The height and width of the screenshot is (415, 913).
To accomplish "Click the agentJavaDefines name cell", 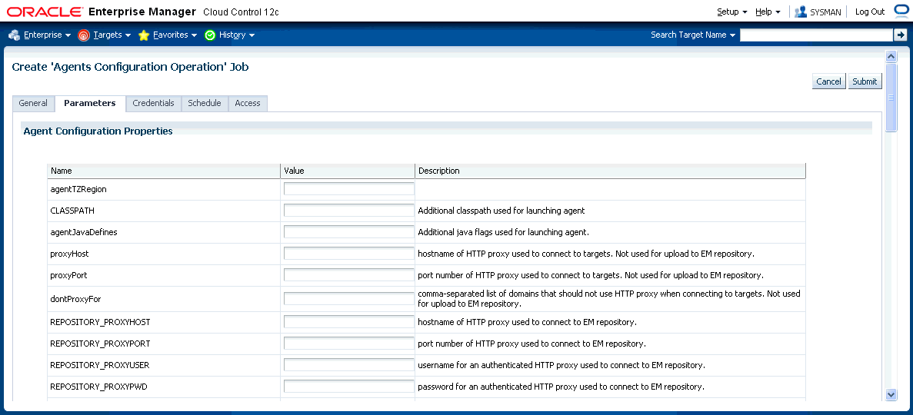I will coord(164,232).
